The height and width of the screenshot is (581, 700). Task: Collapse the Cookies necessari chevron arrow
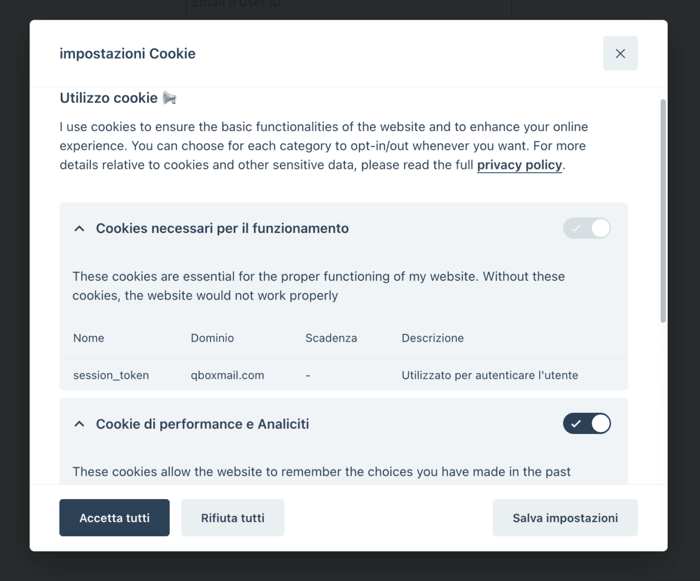(x=79, y=228)
